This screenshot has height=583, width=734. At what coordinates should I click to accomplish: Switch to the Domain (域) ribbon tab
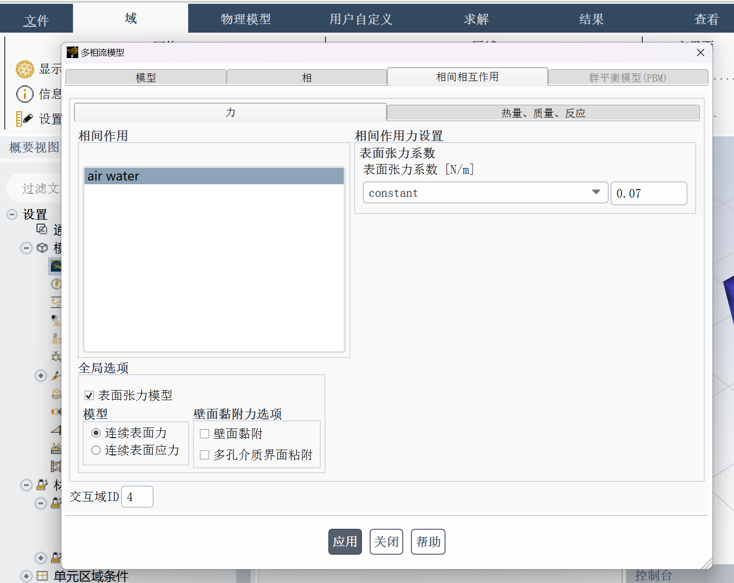click(x=131, y=19)
